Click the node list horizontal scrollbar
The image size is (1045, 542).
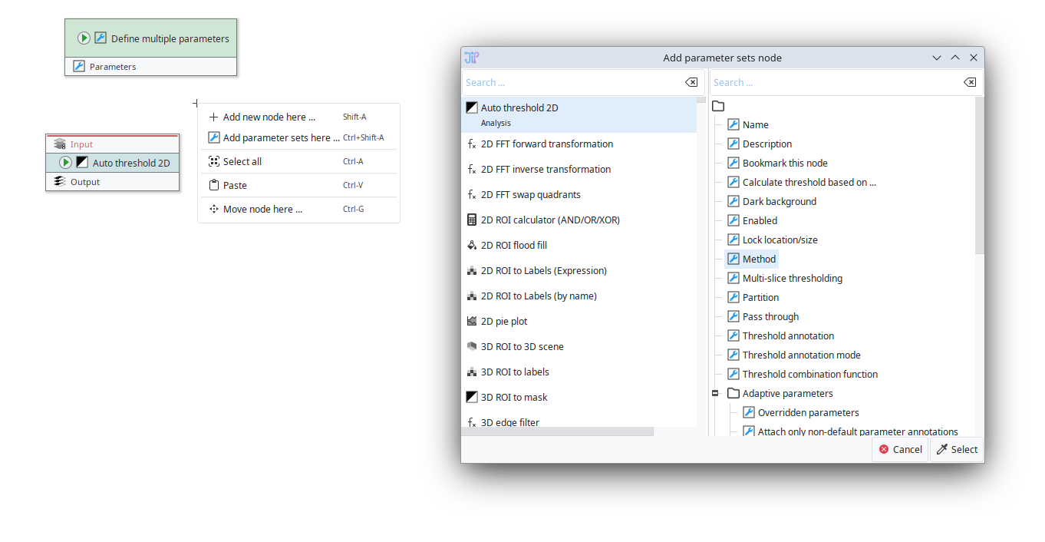[557, 432]
